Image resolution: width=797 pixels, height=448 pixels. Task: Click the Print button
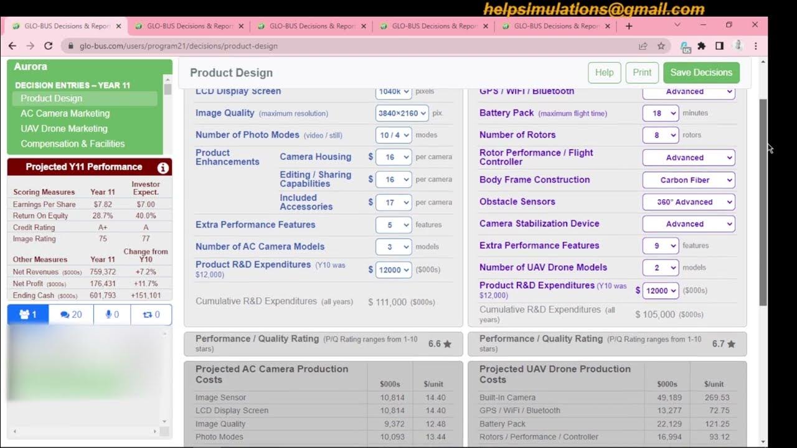click(642, 72)
